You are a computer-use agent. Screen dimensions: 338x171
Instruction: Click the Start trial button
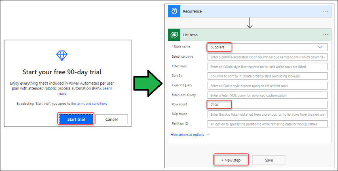[76, 119]
